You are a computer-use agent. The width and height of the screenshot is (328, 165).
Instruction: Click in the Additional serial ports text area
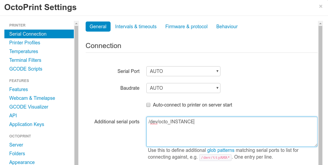click(232, 134)
